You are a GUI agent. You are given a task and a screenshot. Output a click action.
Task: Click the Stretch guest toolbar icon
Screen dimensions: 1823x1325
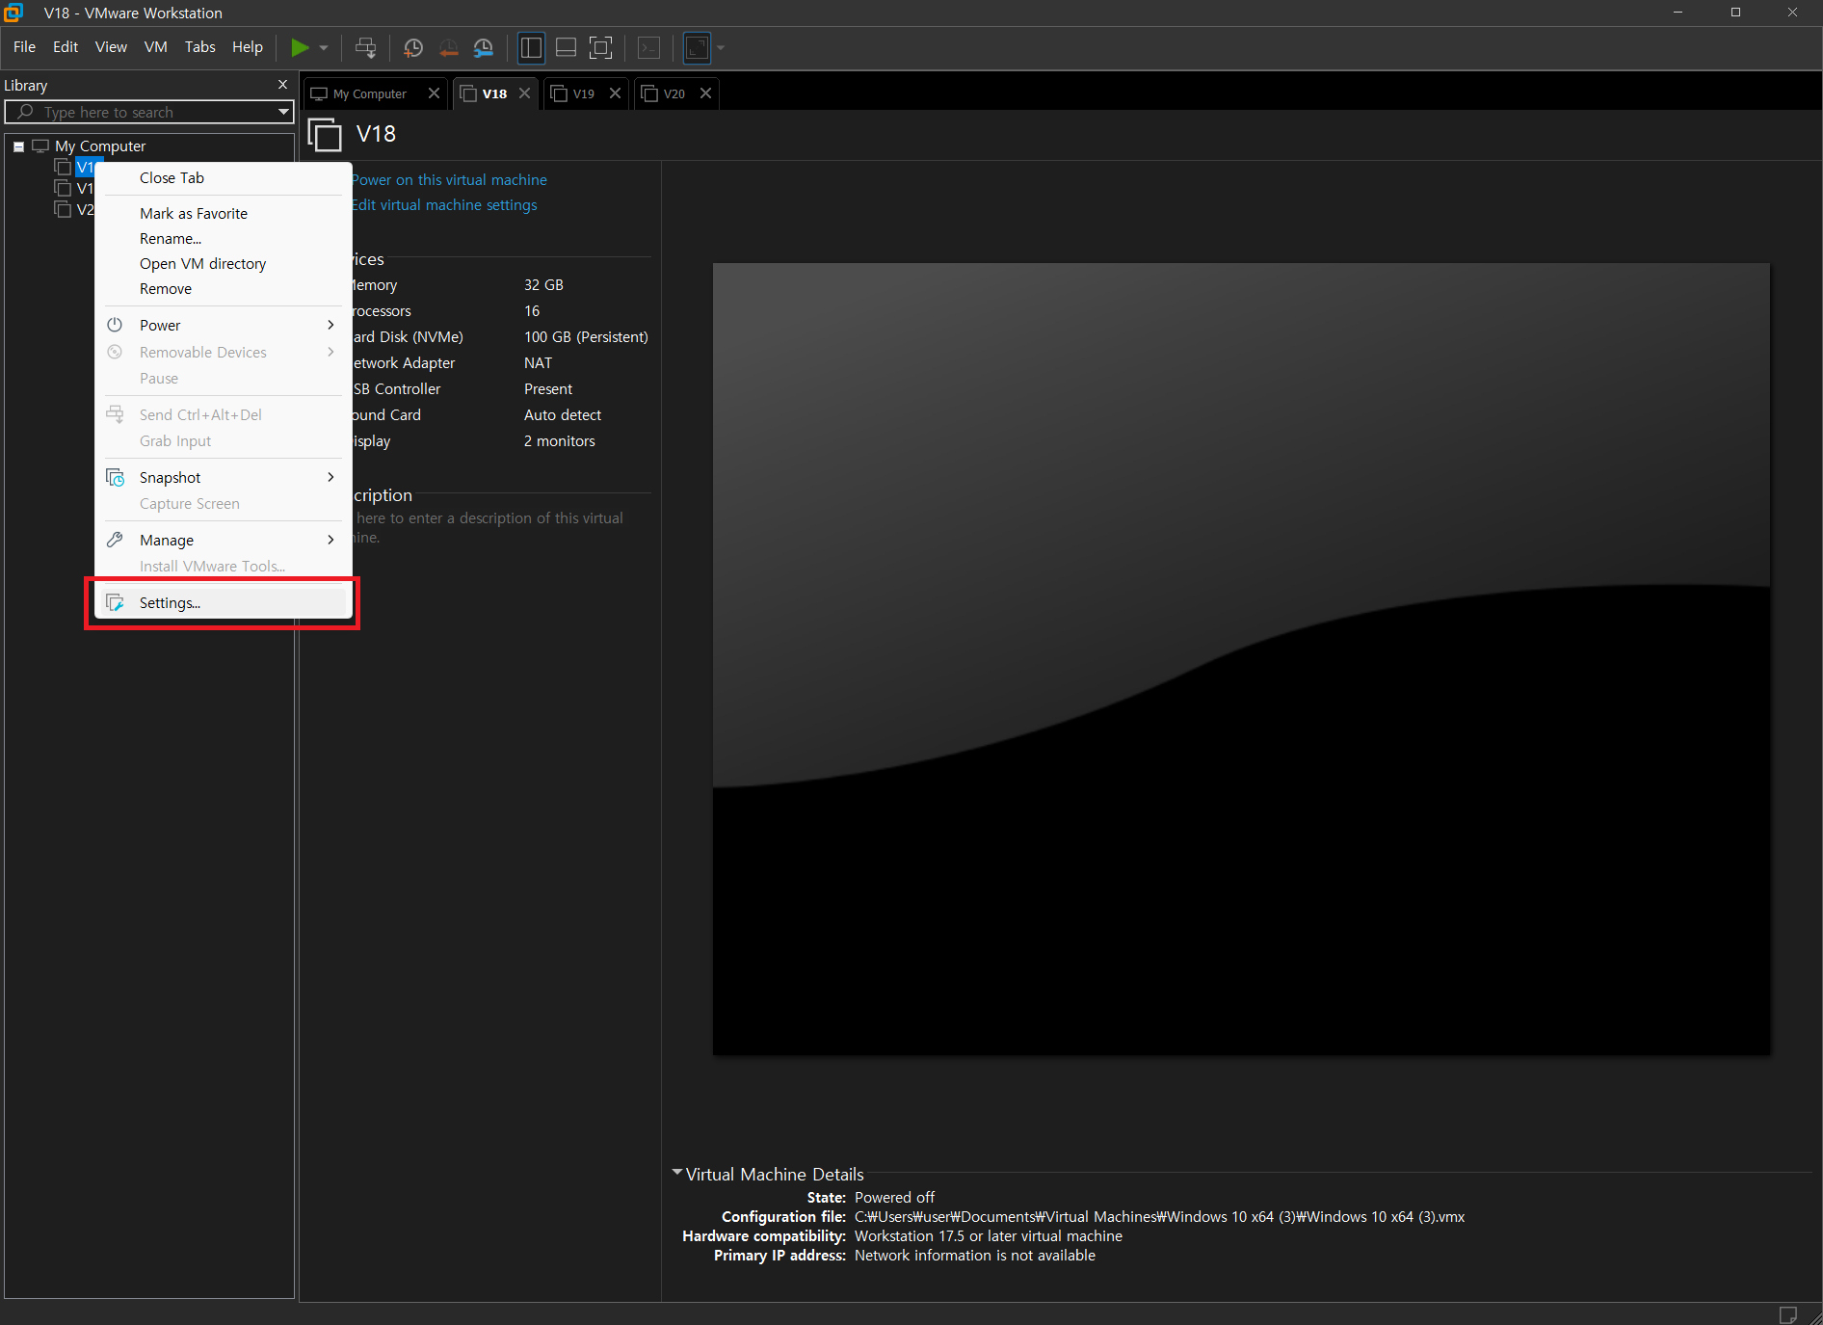tap(697, 47)
